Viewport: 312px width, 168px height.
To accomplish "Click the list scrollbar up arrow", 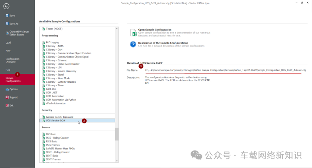I will [x=117, y=29].
